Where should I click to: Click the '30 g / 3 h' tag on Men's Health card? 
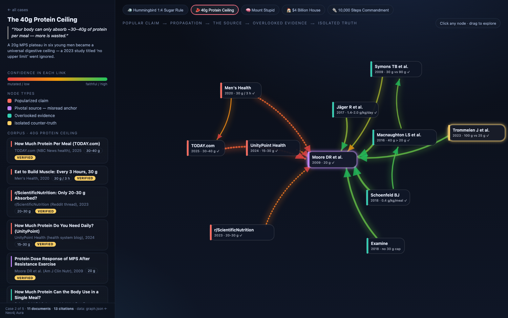tap(62, 178)
